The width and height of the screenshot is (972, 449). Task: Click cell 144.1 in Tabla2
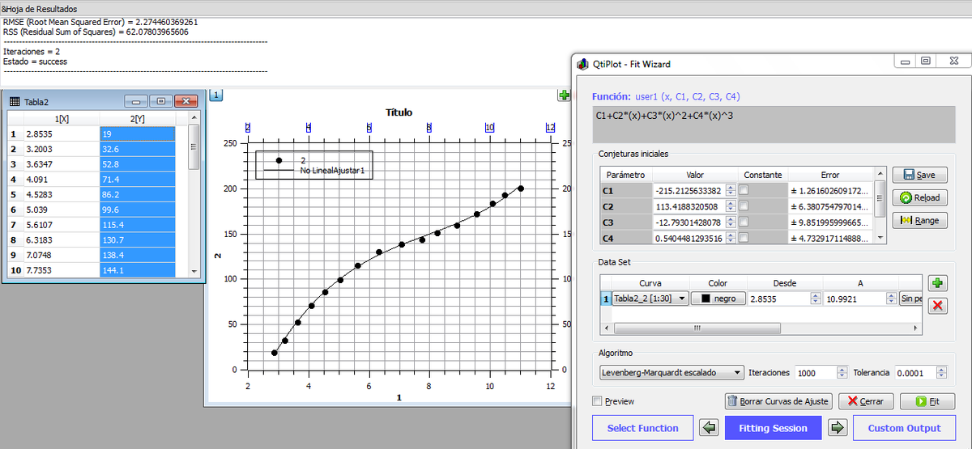[x=137, y=270]
